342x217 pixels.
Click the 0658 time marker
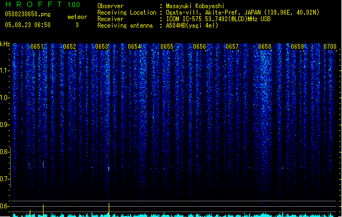tap(265, 47)
